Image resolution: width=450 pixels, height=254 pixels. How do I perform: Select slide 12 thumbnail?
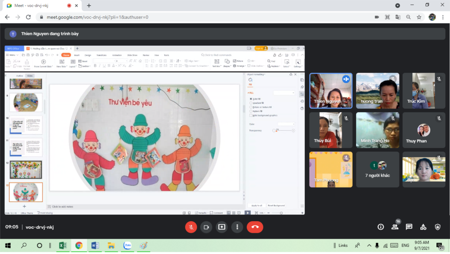(x=26, y=170)
